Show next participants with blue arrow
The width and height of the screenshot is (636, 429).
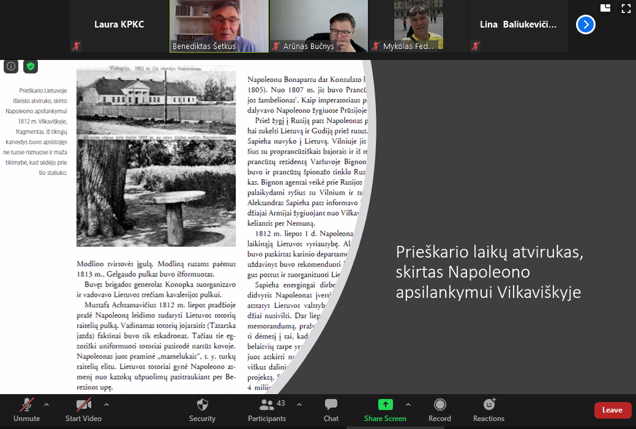(586, 24)
